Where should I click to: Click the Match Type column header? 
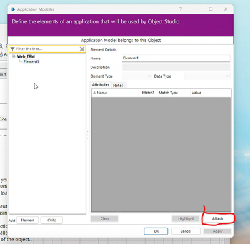click(x=174, y=93)
